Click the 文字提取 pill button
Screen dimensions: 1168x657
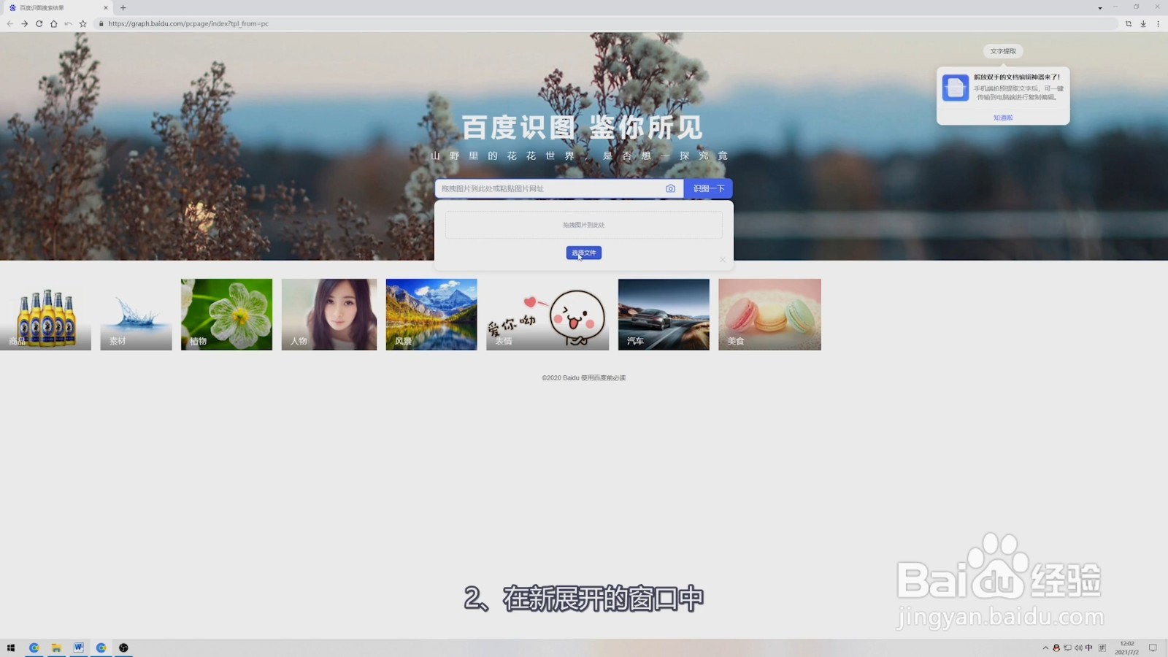point(1003,51)
